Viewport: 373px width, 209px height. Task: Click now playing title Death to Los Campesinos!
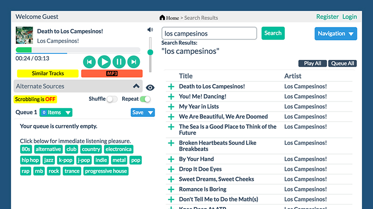click(x=70, y=31)
